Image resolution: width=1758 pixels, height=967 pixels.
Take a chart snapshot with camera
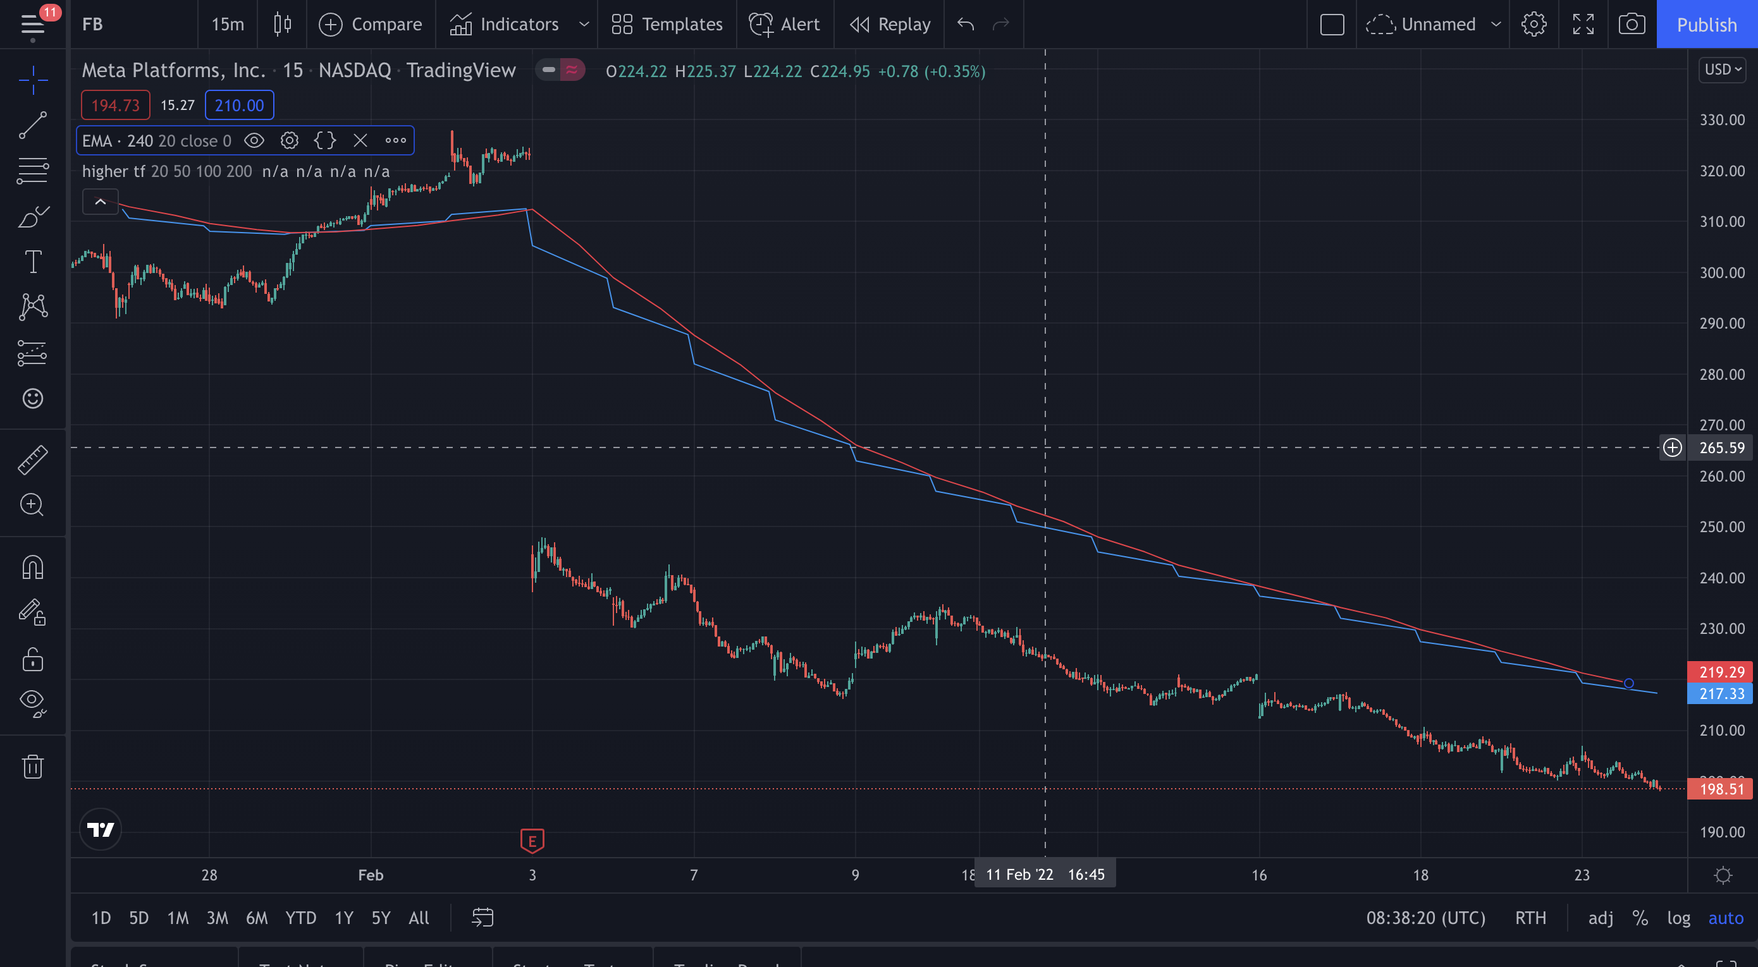(x=1632, y=25)
